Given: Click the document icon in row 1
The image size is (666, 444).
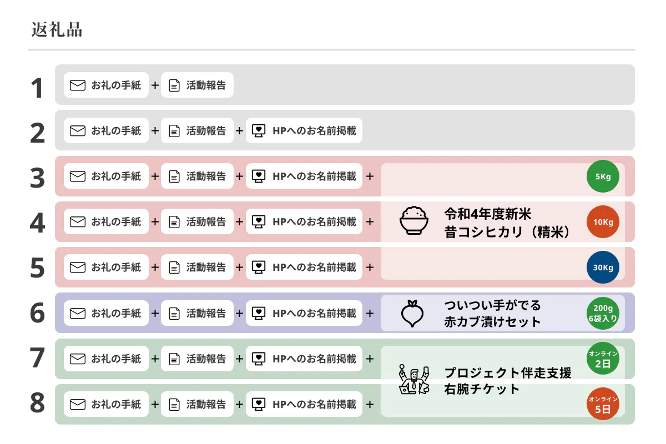Looking at the screenshot, I should (174, 85).
